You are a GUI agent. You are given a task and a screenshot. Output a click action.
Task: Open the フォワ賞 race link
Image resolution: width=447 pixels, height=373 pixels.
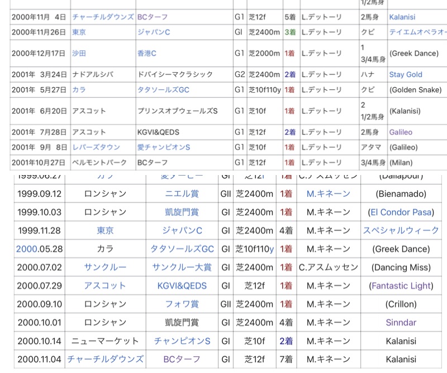(182, 304)
